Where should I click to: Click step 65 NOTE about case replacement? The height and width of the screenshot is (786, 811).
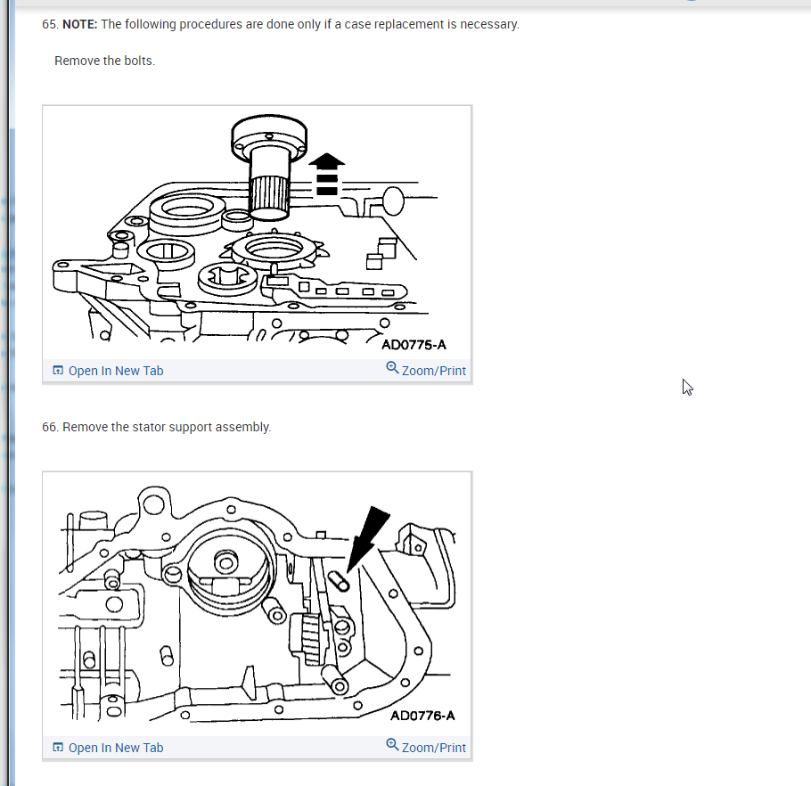click(281, 24)
